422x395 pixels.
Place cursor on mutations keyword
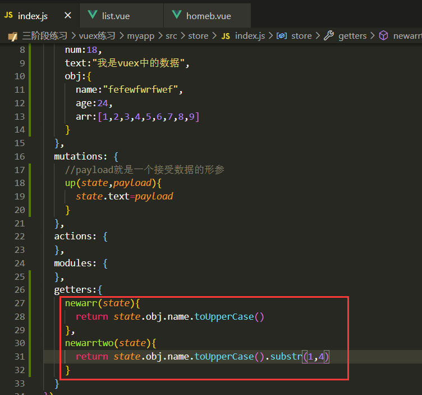pos(79,157)
